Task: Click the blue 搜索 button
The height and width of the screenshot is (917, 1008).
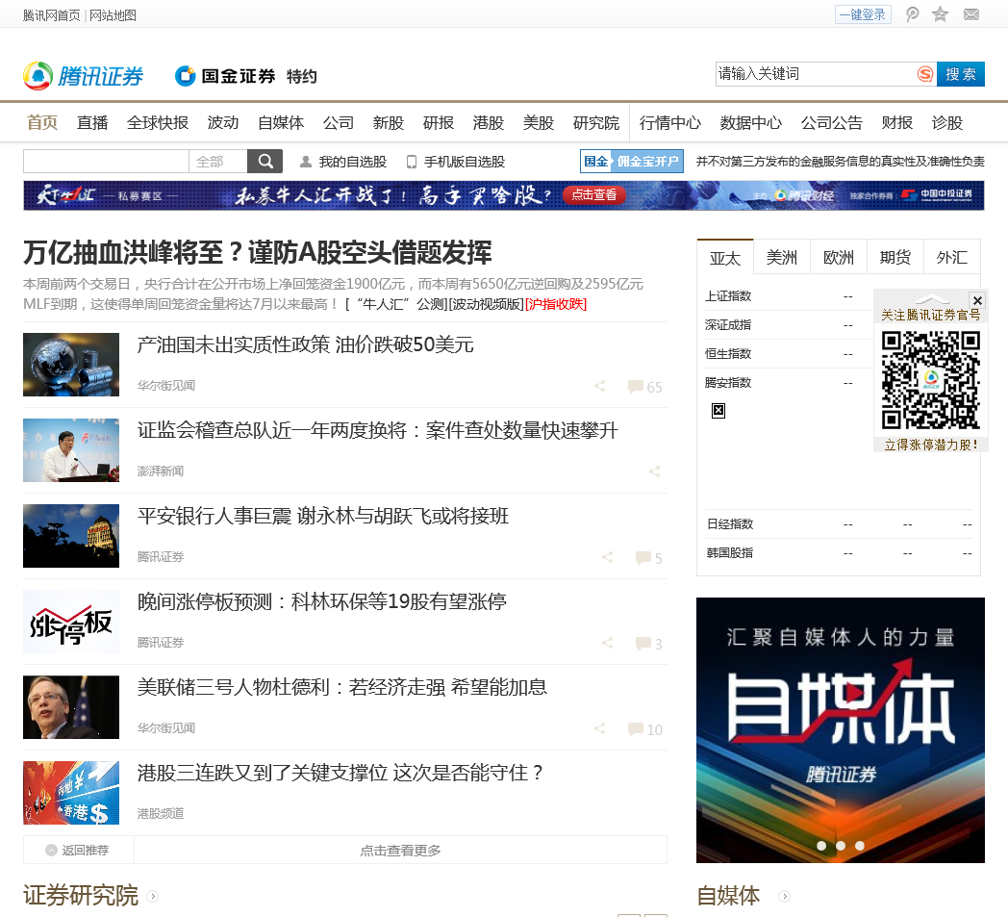Action: tap(961, 74)
